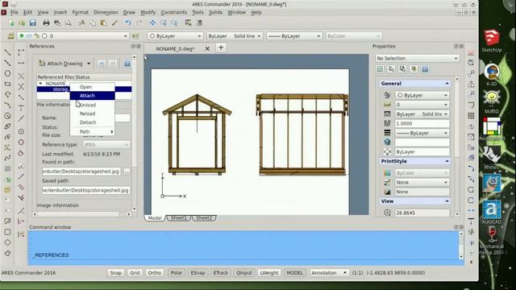
Task: Toggle ETrack in the status bar
Action: pos(220,273)
